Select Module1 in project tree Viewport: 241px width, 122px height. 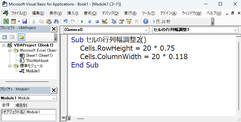33,71
